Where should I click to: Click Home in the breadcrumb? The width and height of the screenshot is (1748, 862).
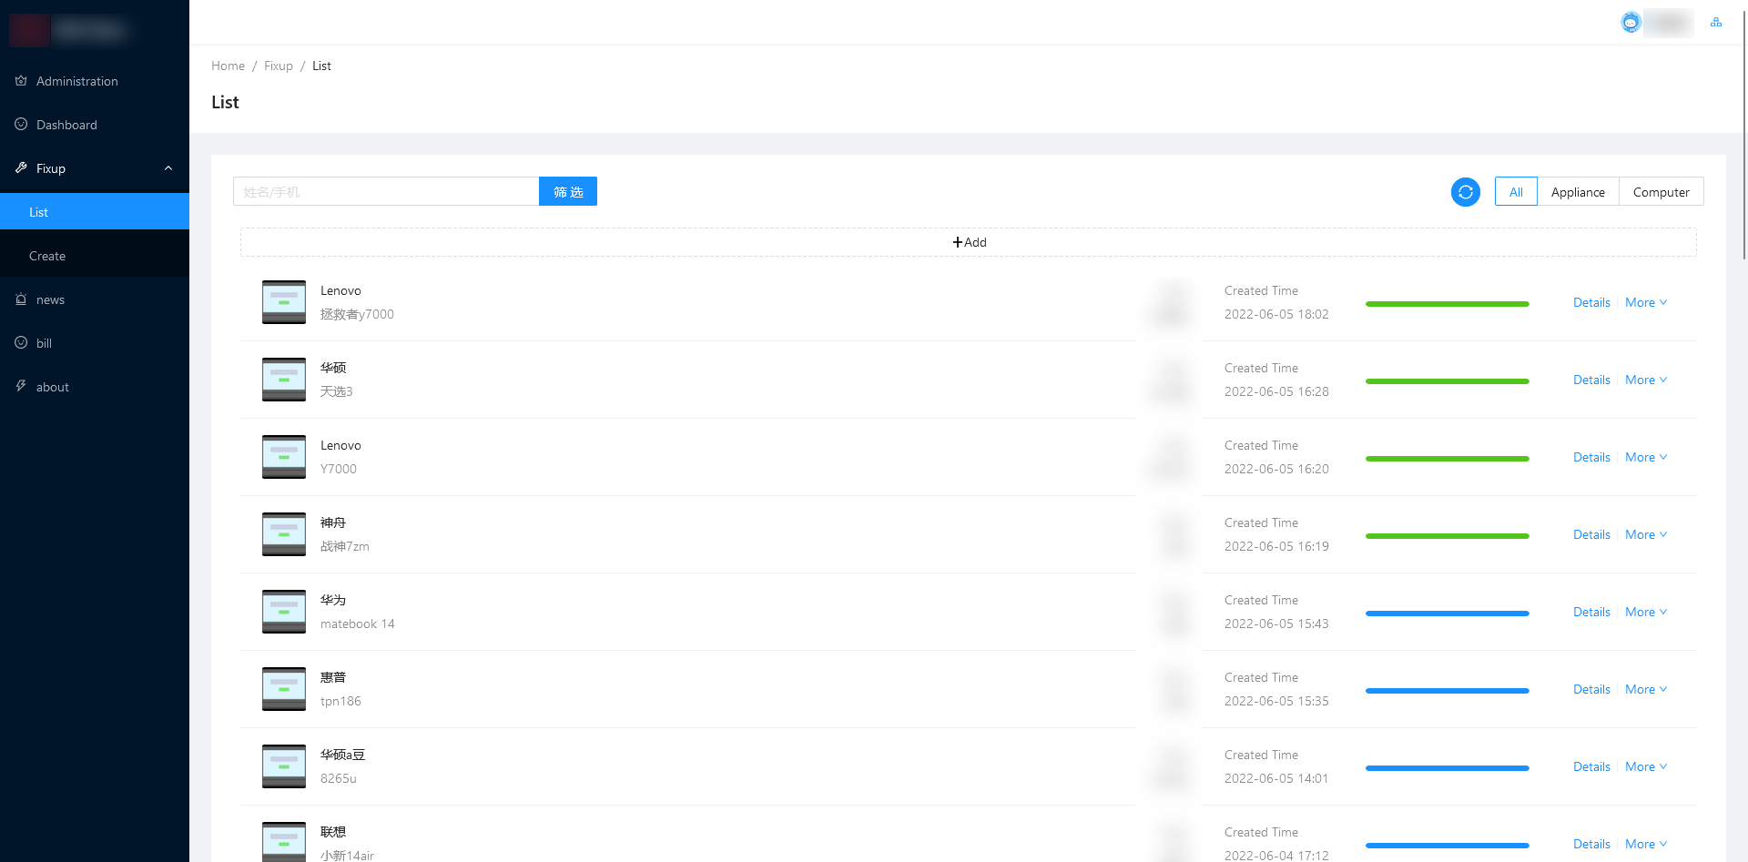tap(228, 66)
